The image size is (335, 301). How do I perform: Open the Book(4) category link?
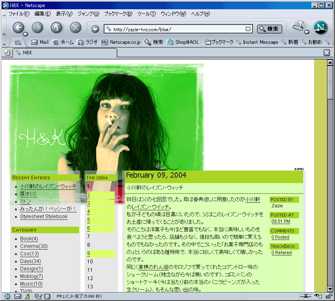click(29, 239)
